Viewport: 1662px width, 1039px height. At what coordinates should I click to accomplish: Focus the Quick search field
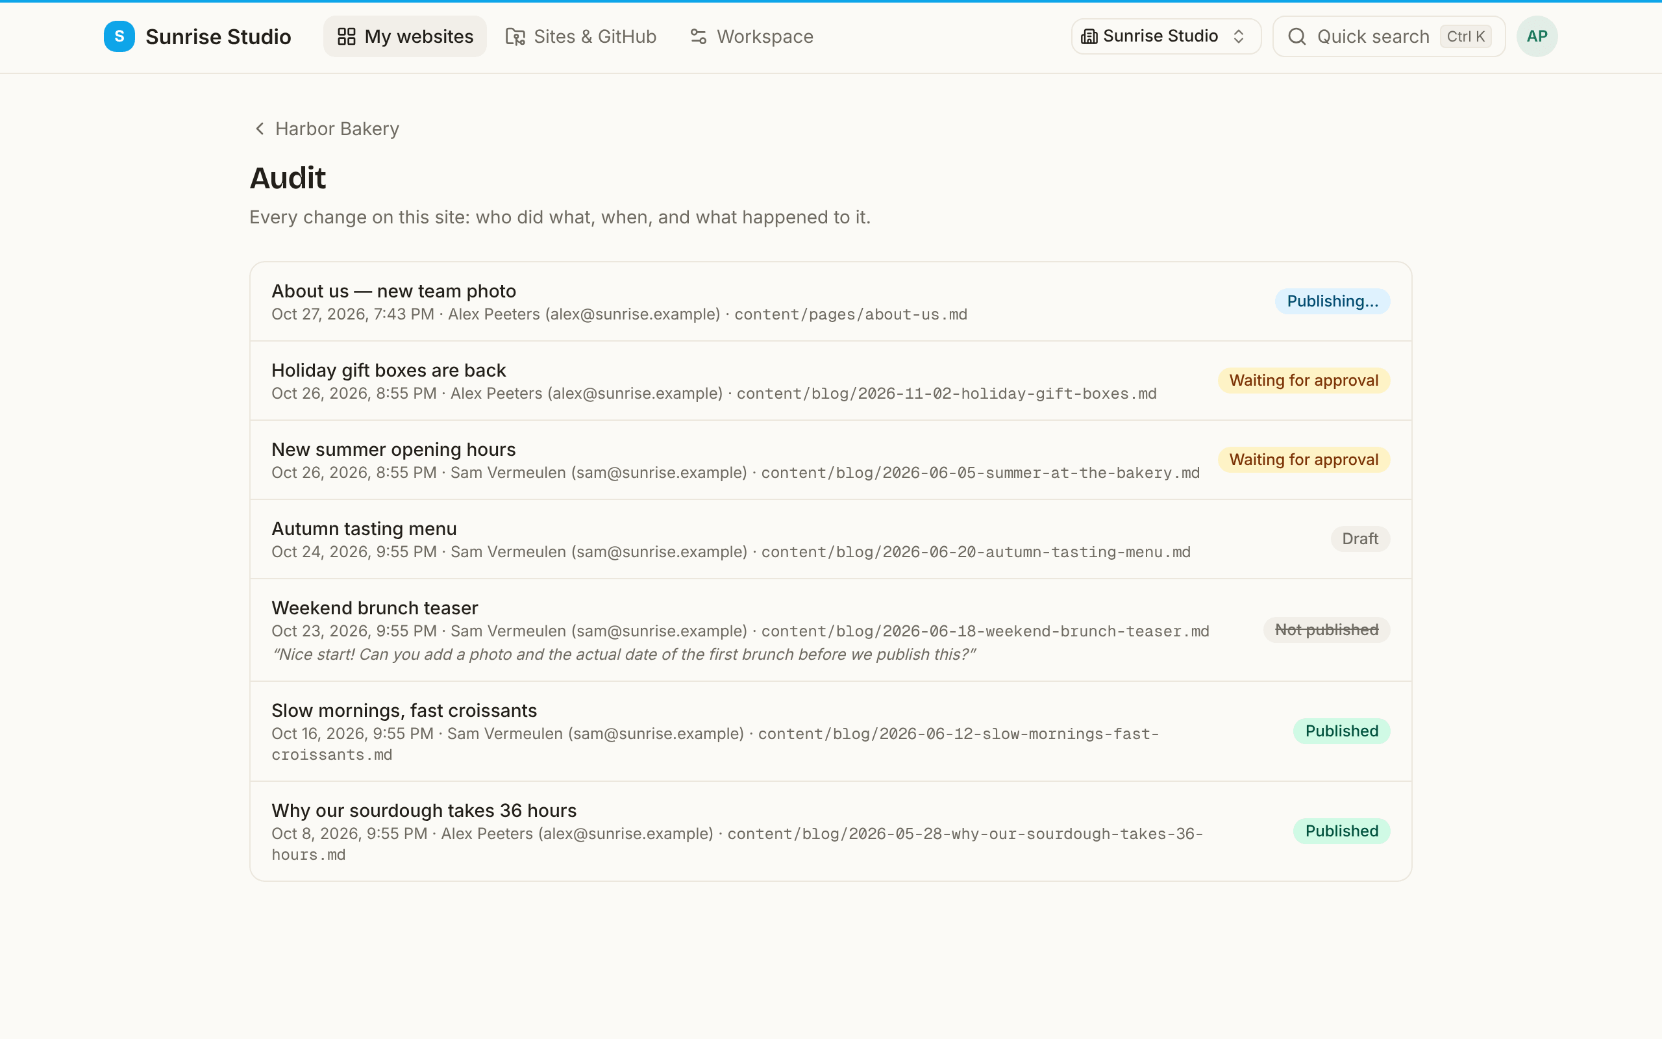point(1389,36)
